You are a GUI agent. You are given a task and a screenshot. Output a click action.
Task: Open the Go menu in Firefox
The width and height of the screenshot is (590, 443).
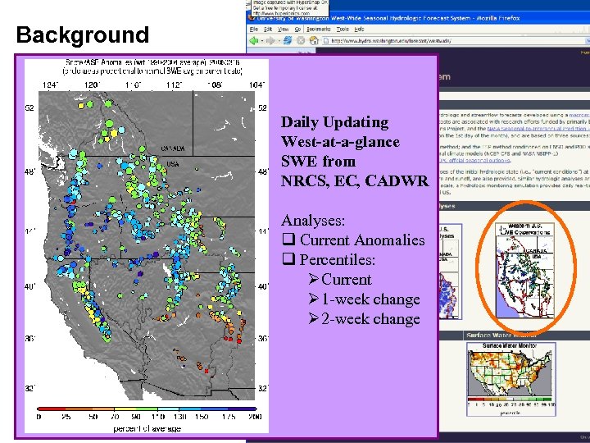point(297,30)
